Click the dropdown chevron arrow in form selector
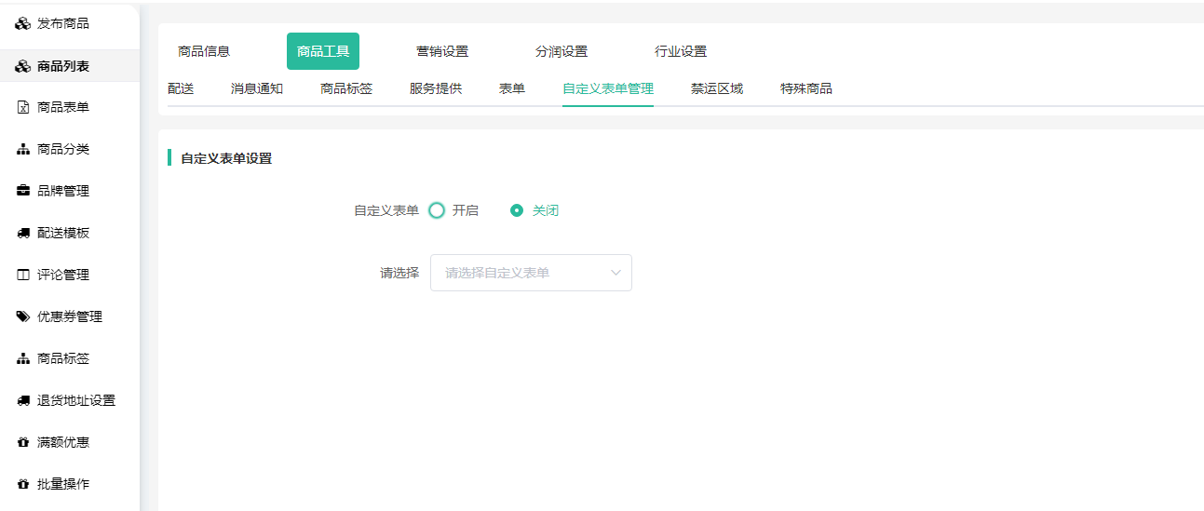Screen dimensions: 1204x511 [x=616, y=273]
